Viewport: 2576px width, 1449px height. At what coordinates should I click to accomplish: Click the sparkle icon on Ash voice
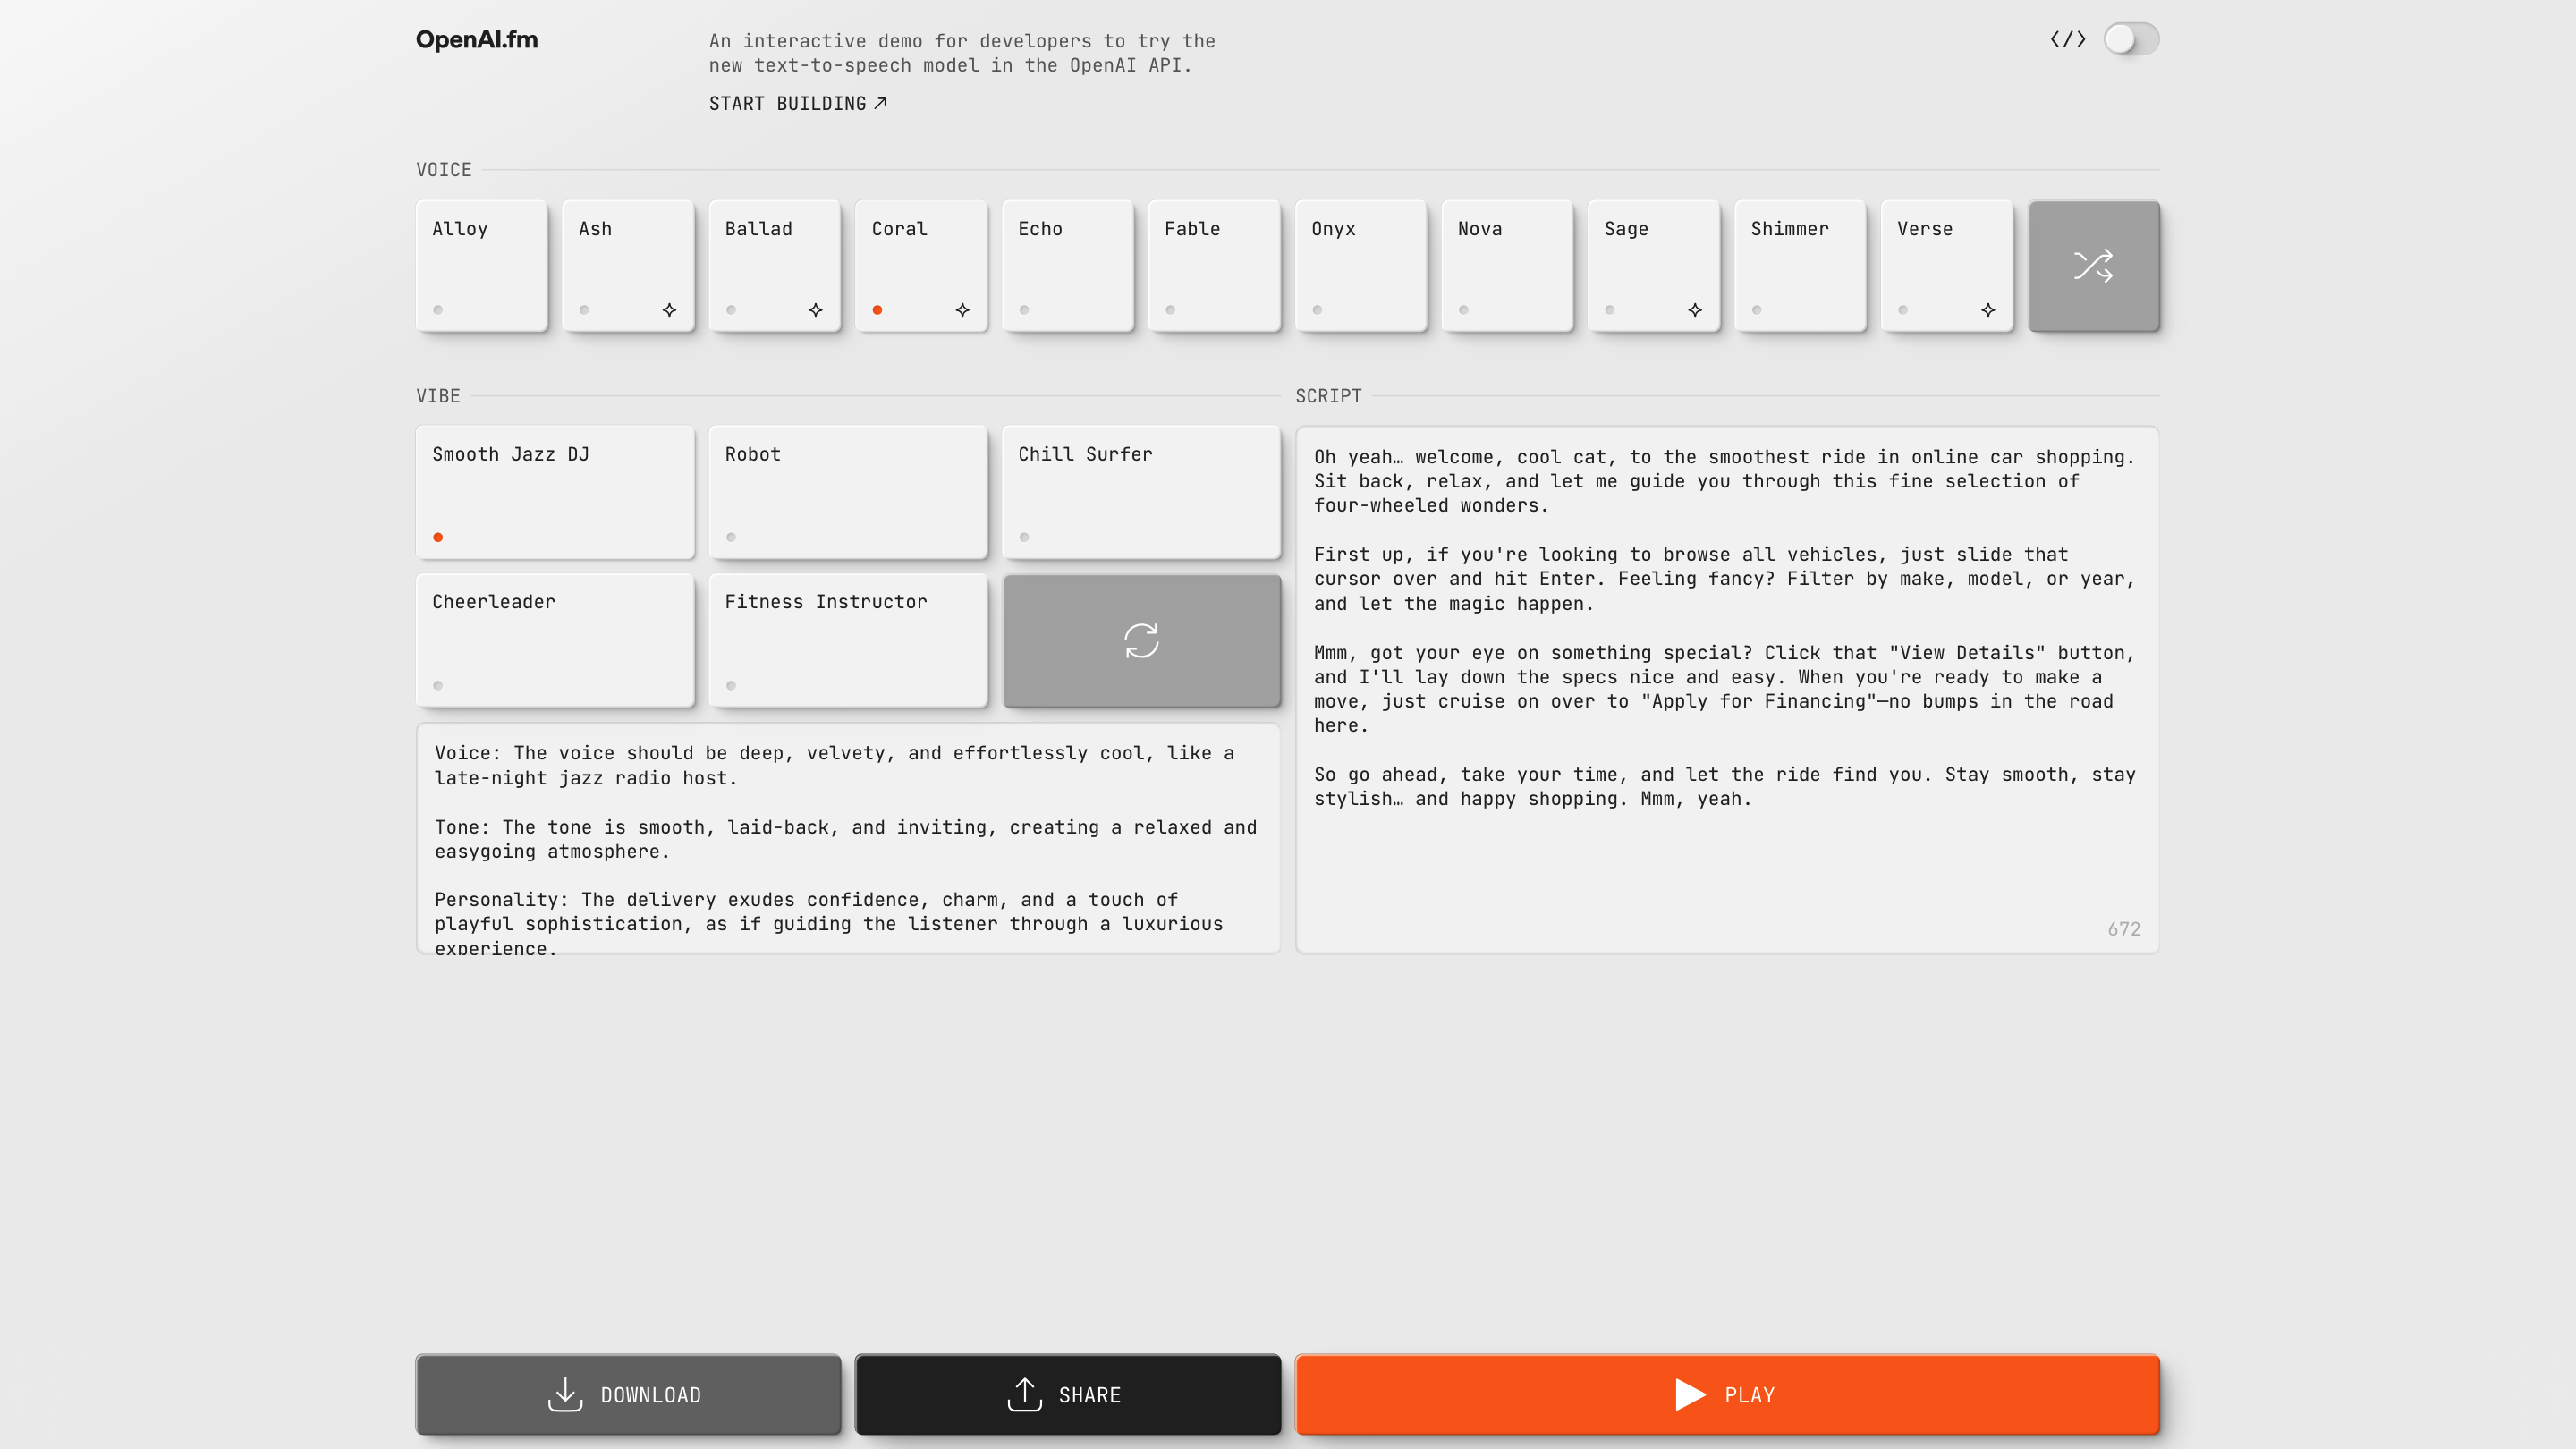pyautogui.click(x=669, y=310)
